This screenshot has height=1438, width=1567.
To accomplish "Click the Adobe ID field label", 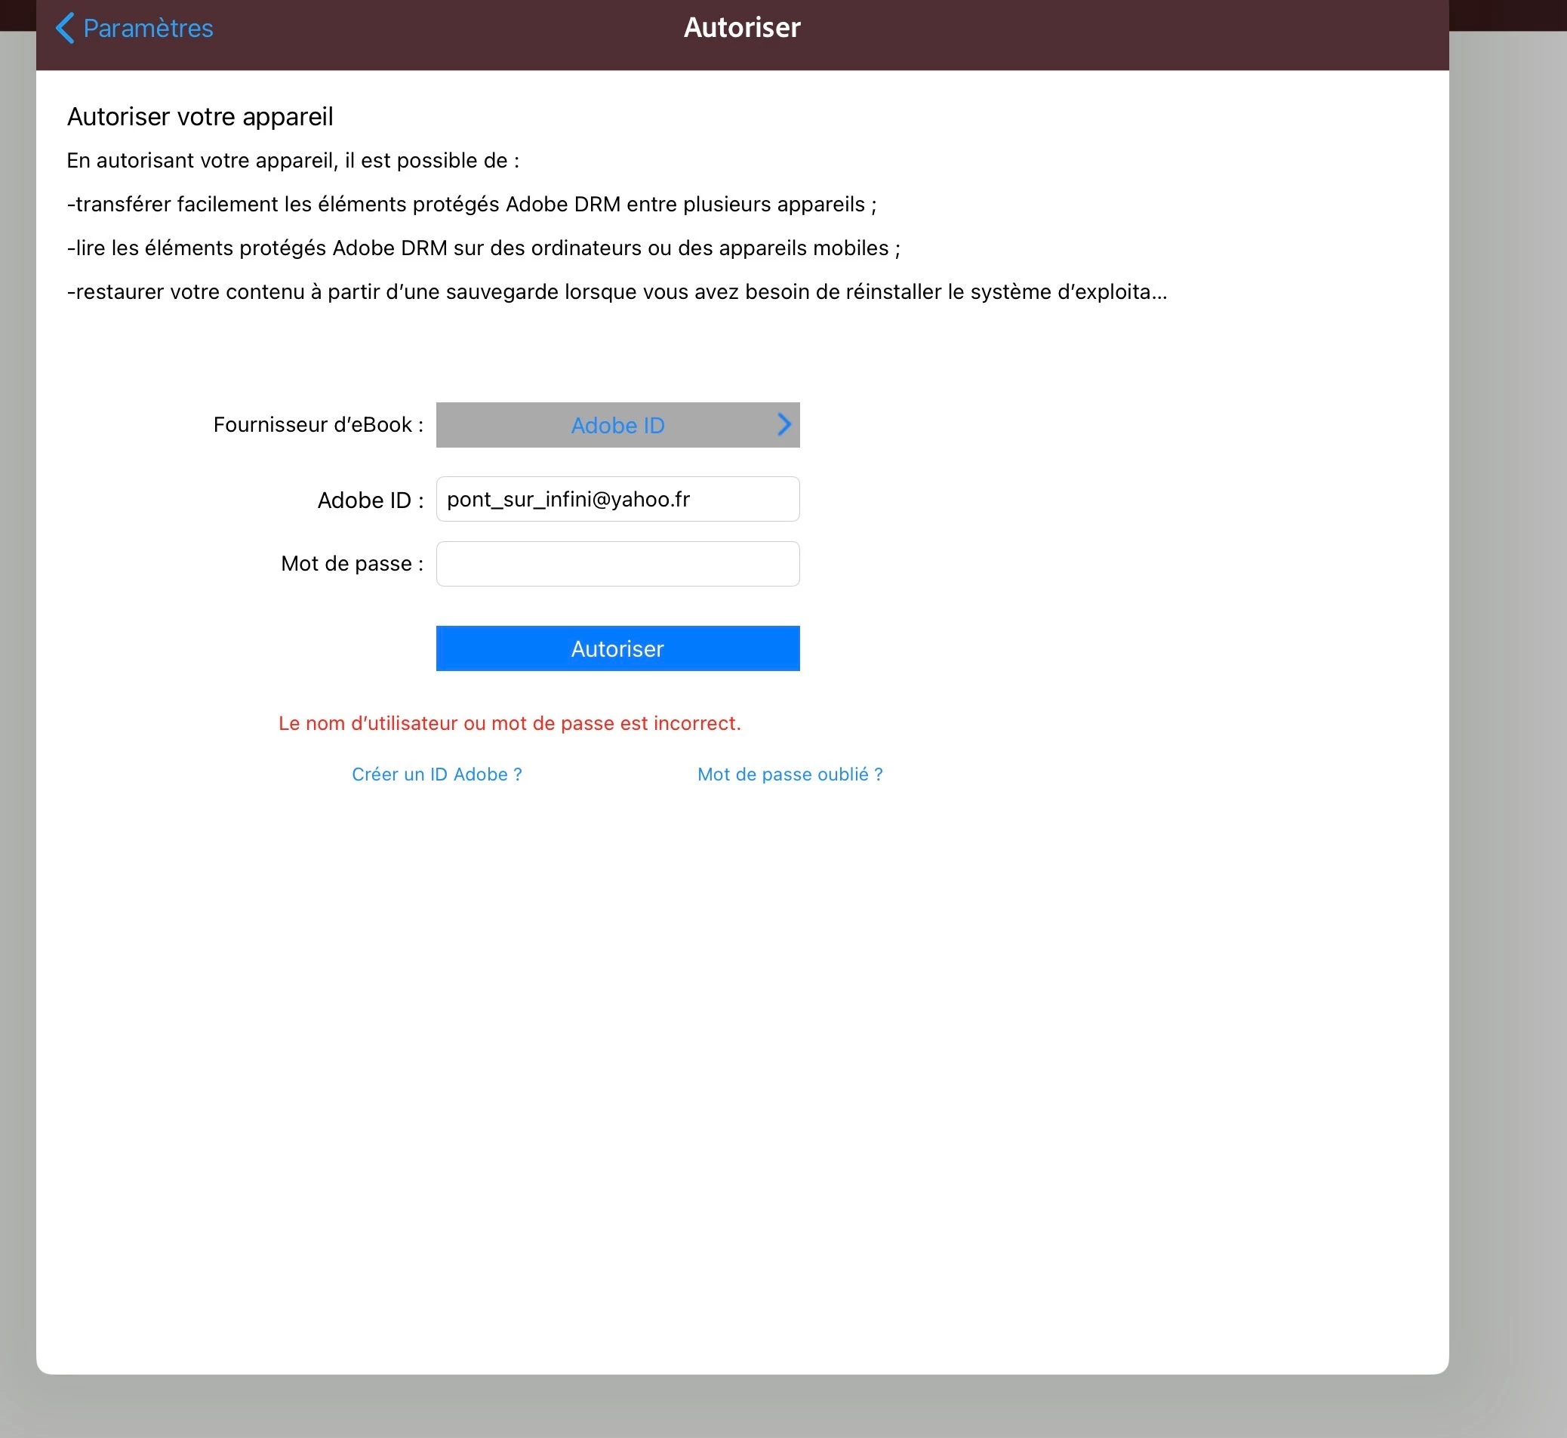I will [371, 500].
